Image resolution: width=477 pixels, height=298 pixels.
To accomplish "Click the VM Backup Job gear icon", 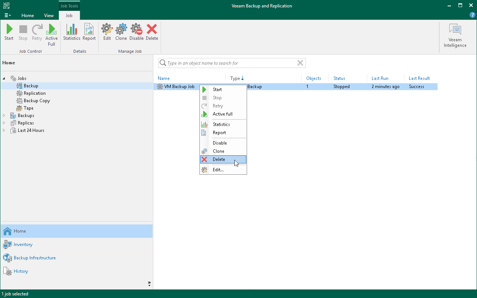I will click(160, 87).
